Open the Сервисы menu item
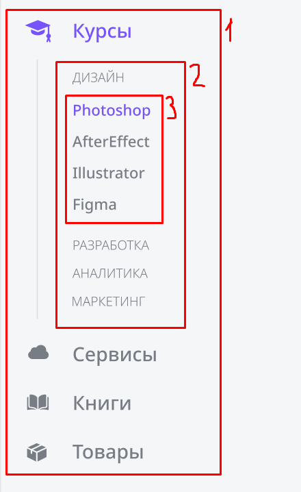This screenshot has height=492, width=301. pos(115,354)
